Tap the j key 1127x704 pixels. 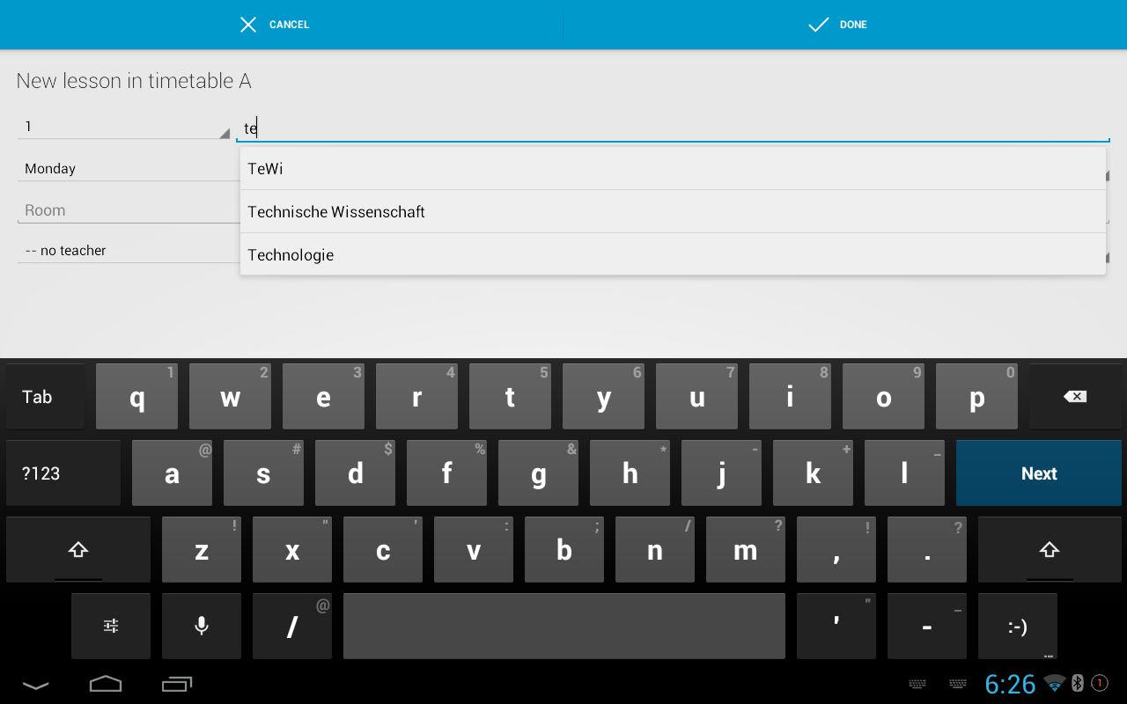[721, 473]
